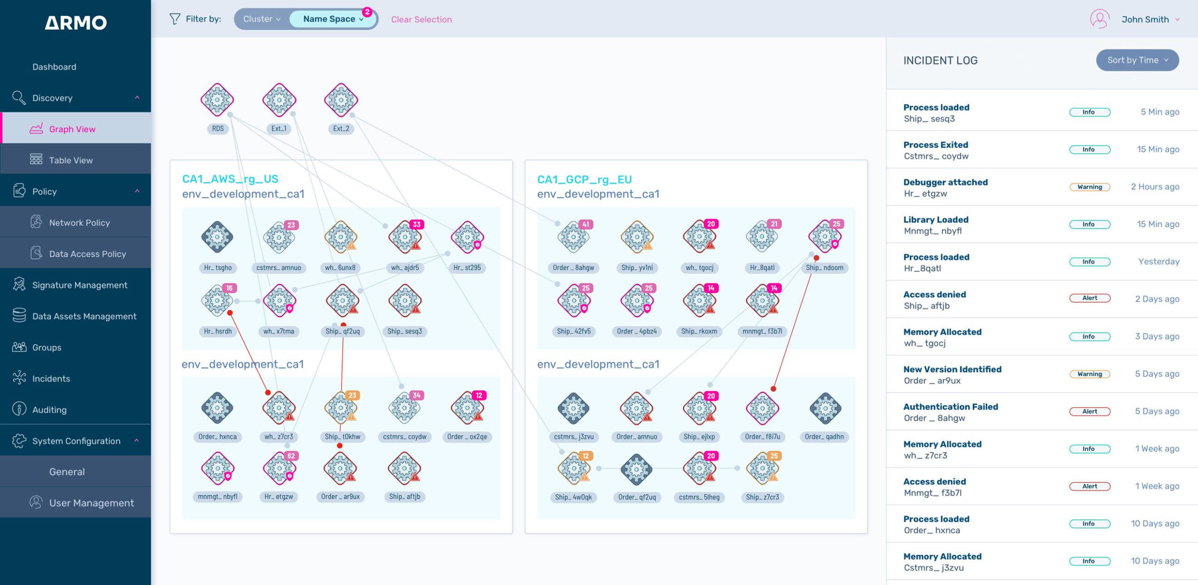Click the Memory Allocated wh_tgocj entry
Viewport: 1198px width, 585px height.
1042,337
